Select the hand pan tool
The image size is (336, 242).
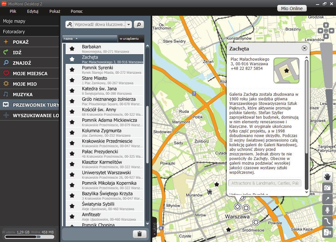click(327, 177)
